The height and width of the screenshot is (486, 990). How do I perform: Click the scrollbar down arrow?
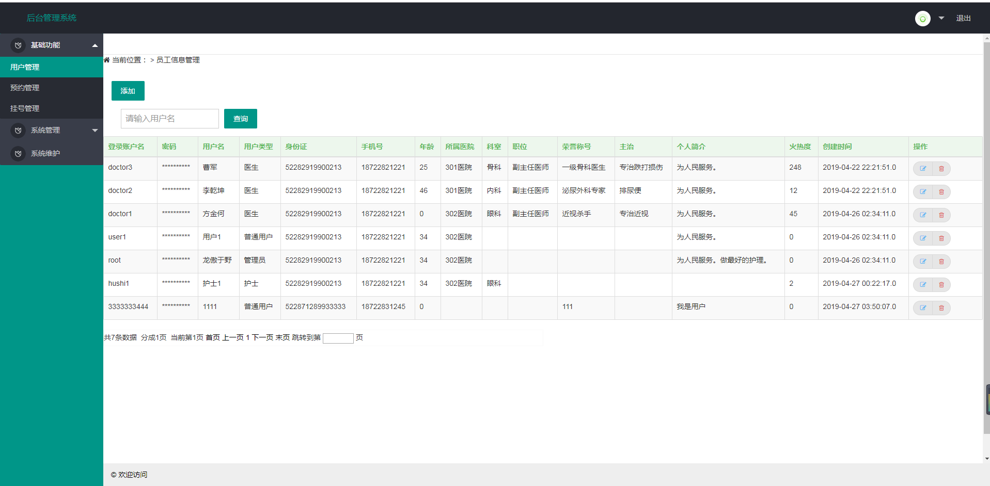[987, 458]
